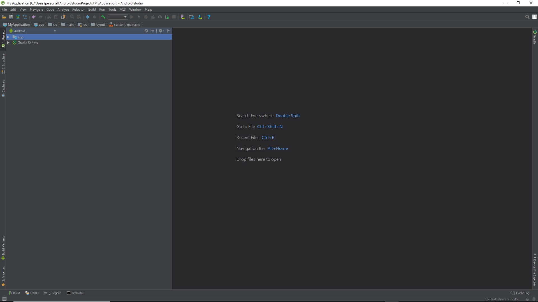Viewport: 538px width, 302px height.
Task: Click the Search Everywhere magnifier icon
Action: 527,17
